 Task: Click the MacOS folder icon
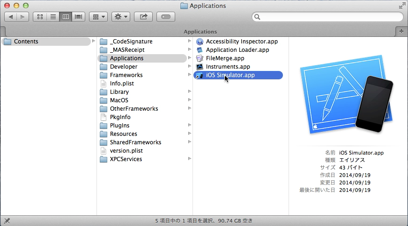(x=104, y=100)
